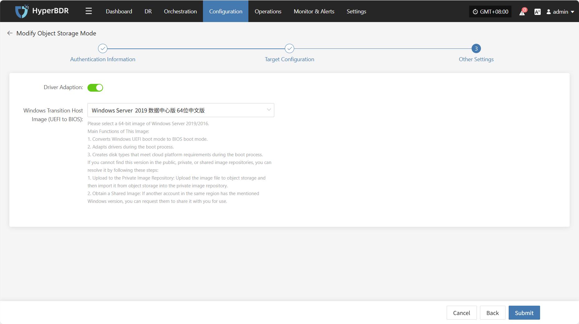Screen dimensions: 579x324
Task: Open the Orchestration menu
Action: pyautogui.click(x=181, y=11)
